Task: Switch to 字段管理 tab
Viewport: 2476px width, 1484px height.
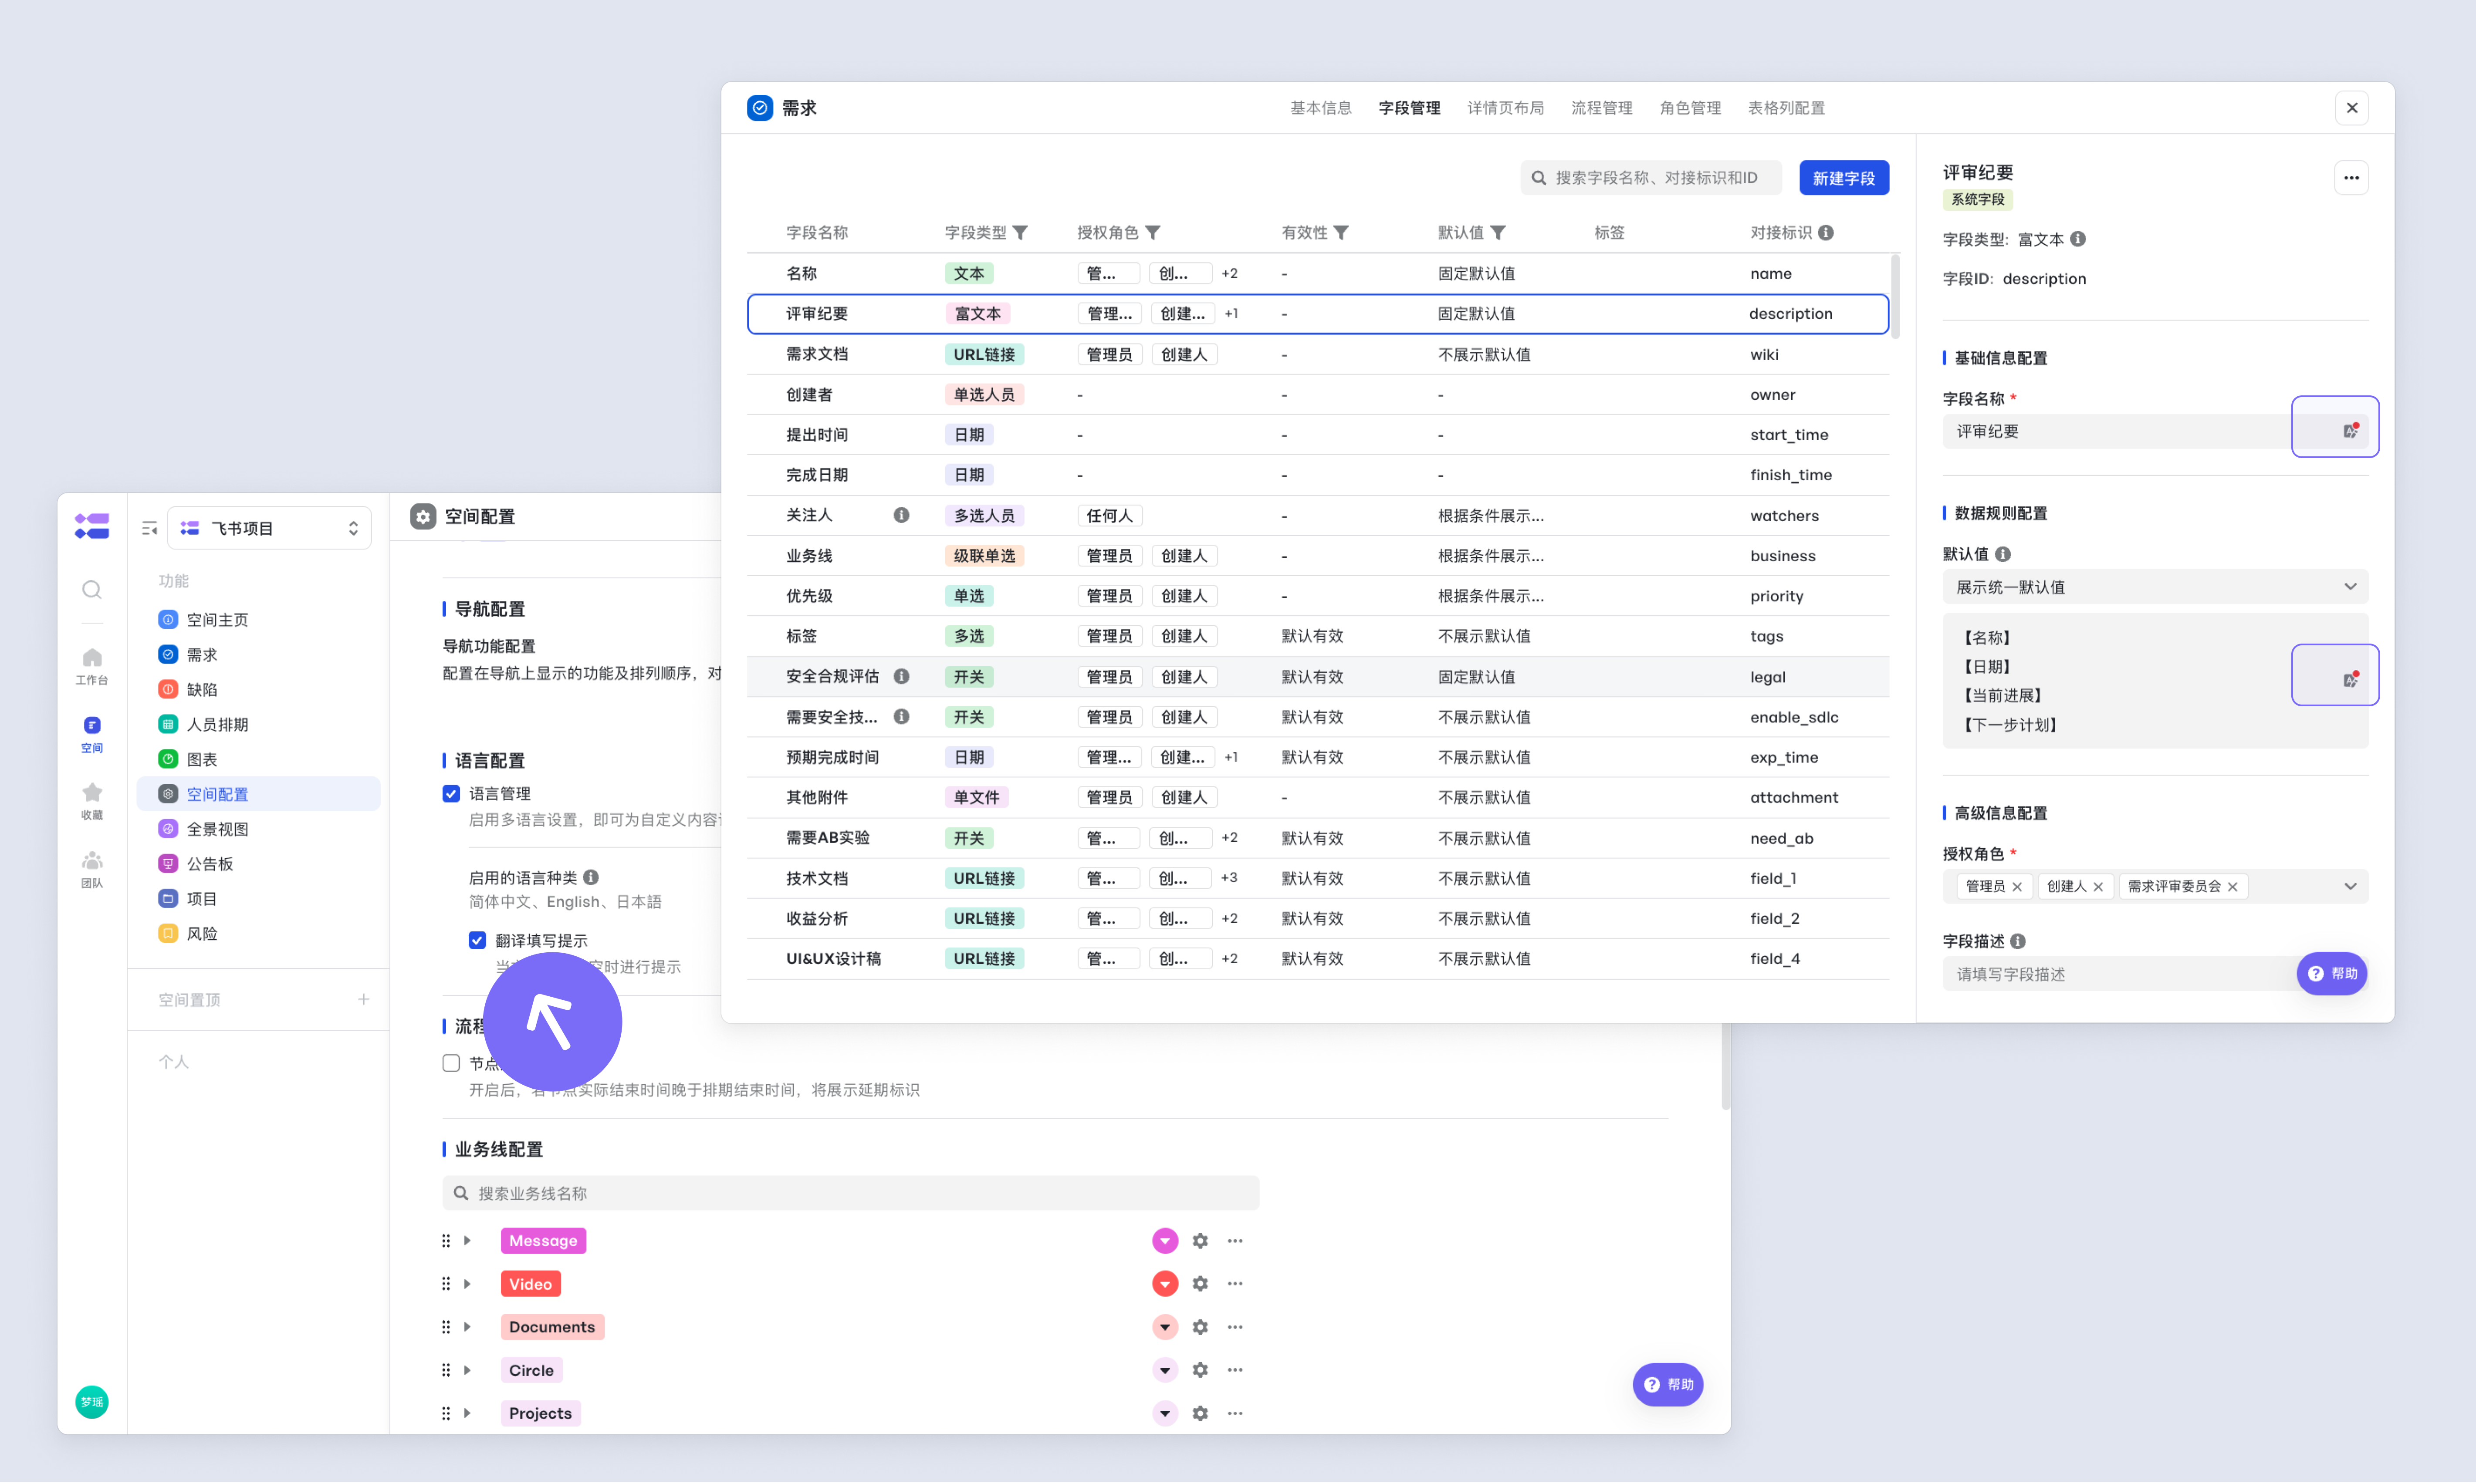Action: point(1409,108)
